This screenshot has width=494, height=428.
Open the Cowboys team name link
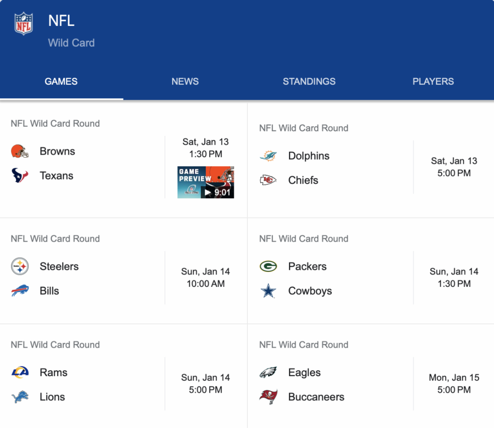[310, 291]
